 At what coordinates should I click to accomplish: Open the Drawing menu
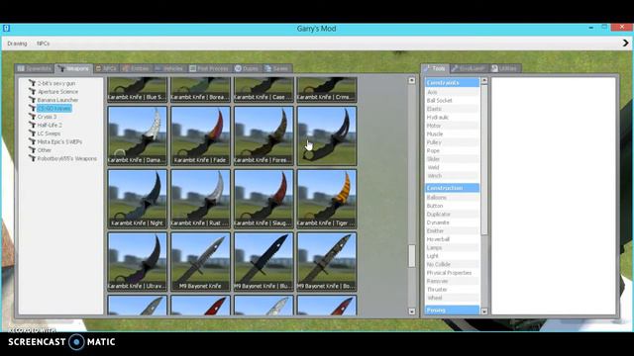17,44
